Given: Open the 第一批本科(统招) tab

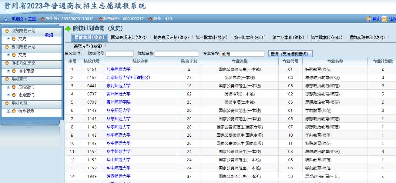Looking at the screenshot, I should [211, 38].
